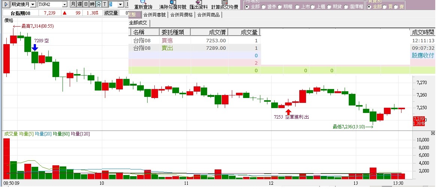
Task: Select the 選擇權 market radio button
Action: point(346,7)
